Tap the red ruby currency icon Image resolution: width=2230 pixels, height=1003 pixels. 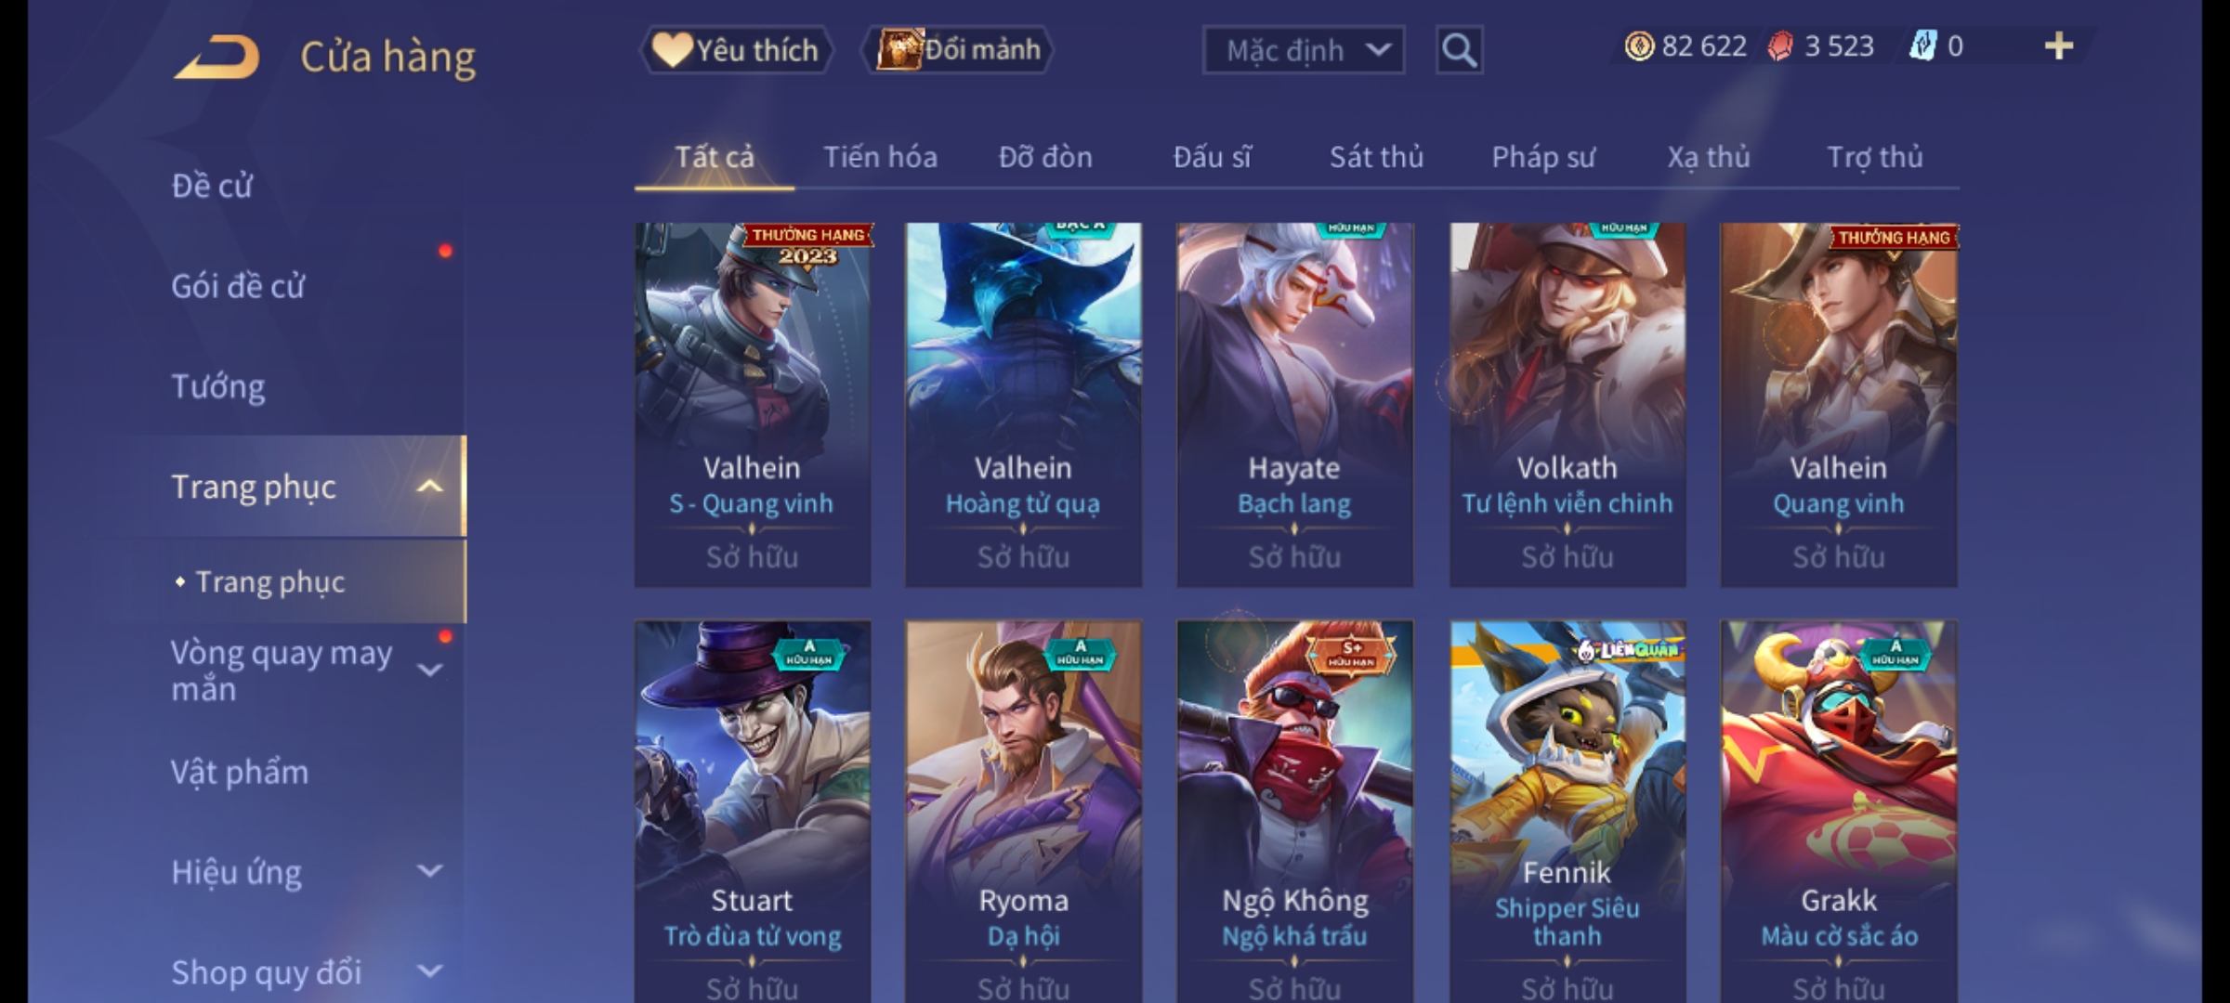click(x=1780, y=46)
